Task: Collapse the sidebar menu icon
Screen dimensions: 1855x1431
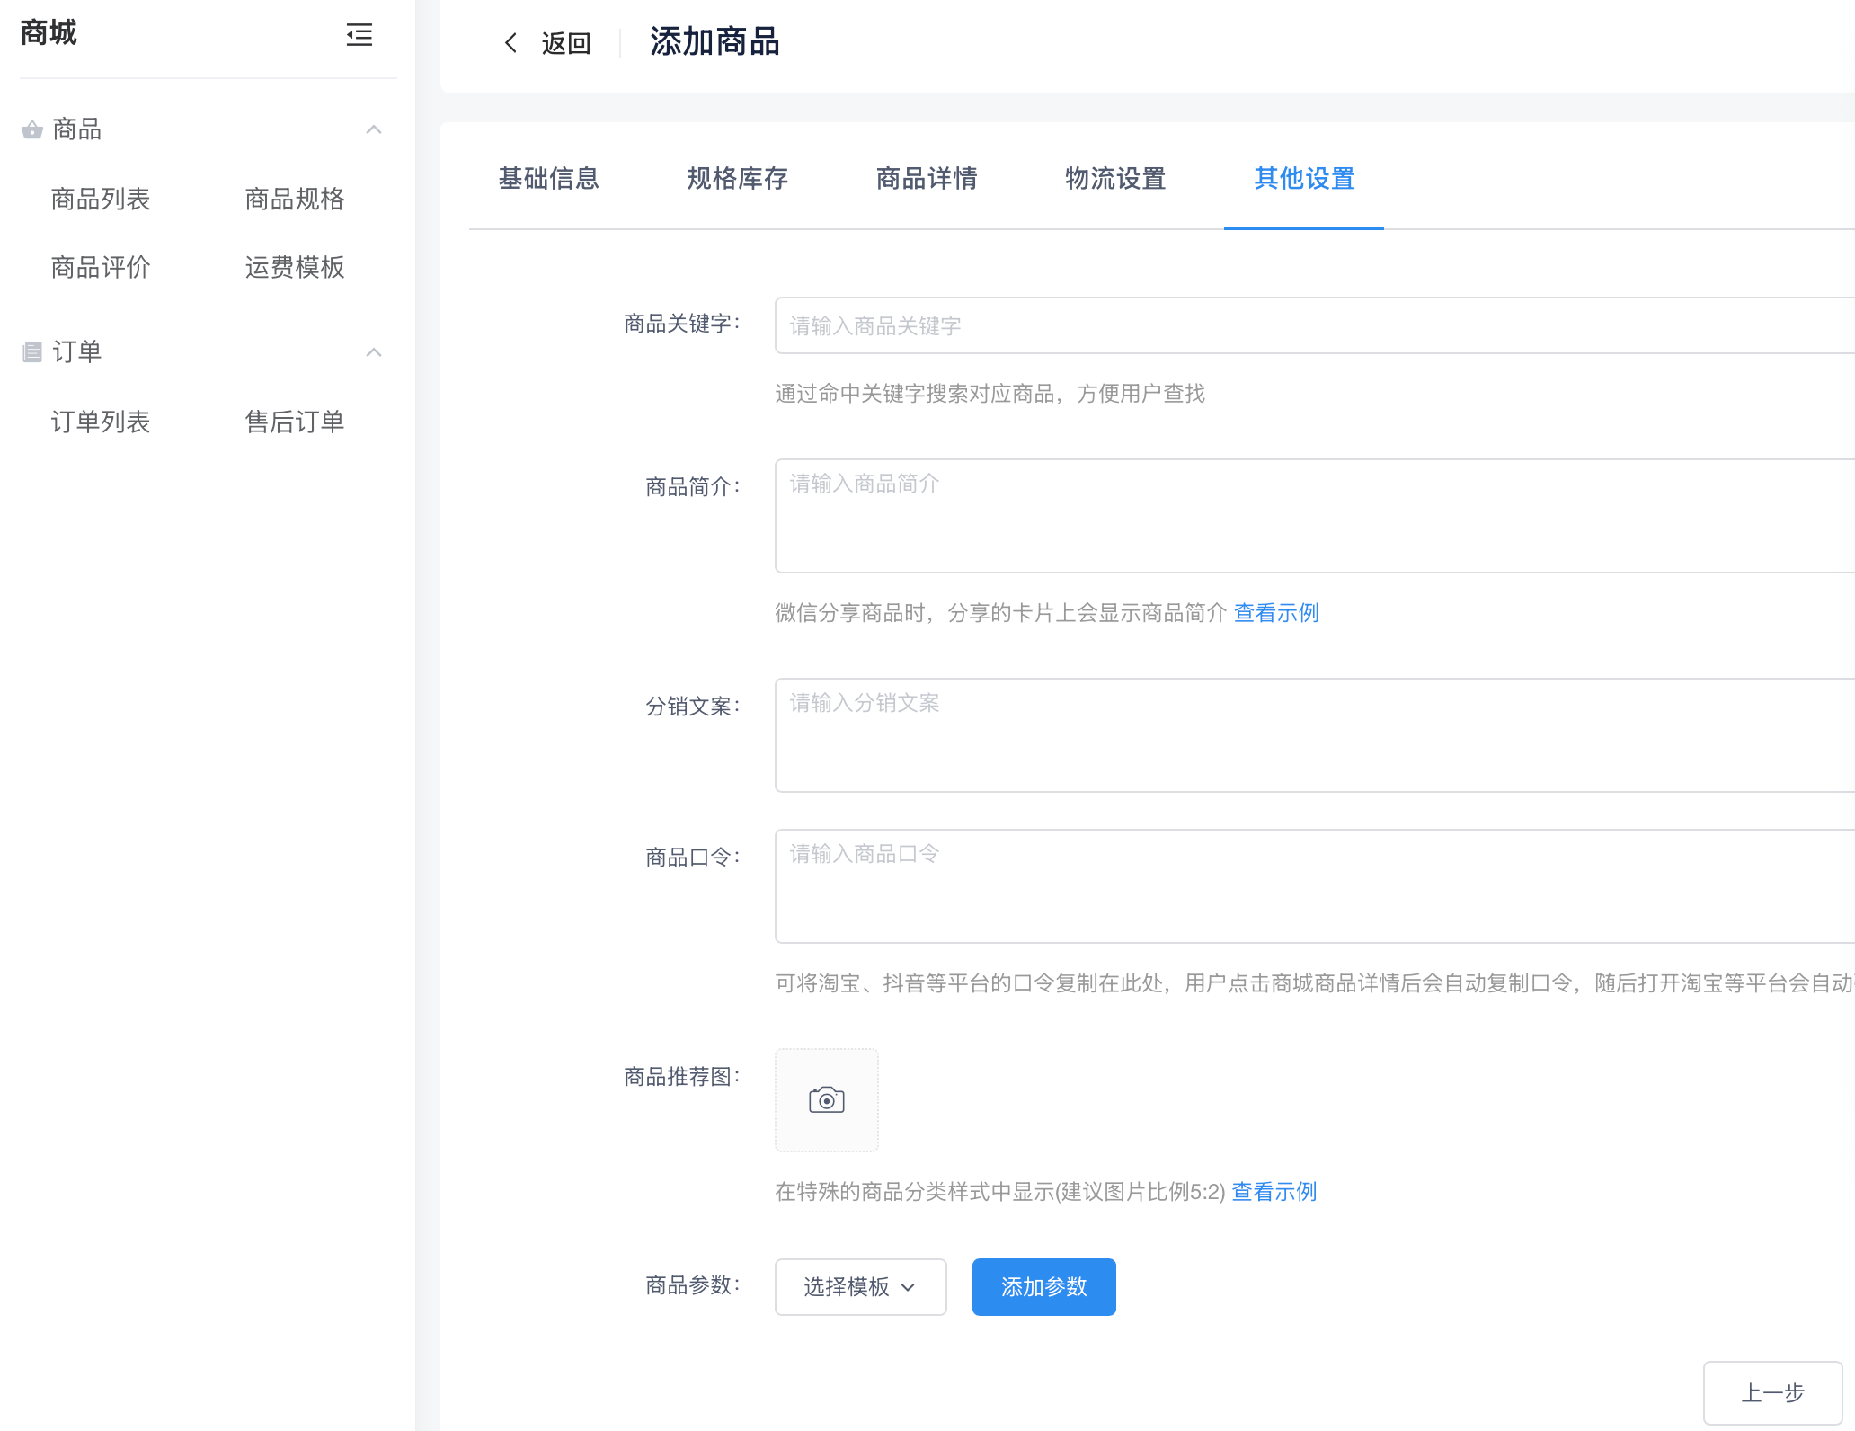Action: [x=359, y=35]
